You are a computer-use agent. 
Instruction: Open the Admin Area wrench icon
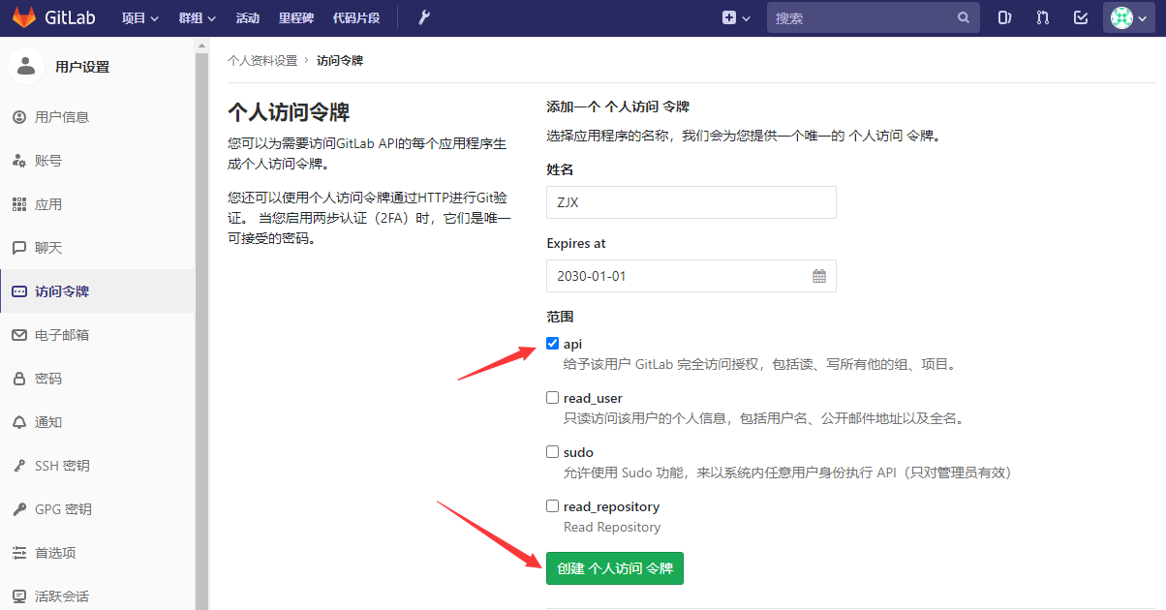pyautogui.click(x=423, y=16)
